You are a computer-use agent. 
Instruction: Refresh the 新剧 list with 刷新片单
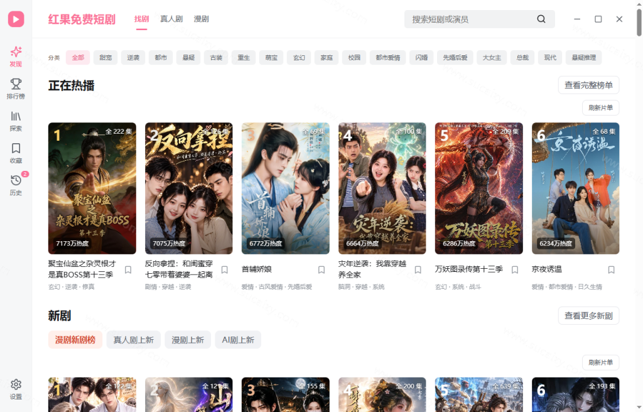(x=601, y=363)
